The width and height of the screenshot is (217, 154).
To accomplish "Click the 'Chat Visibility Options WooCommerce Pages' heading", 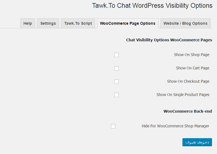I will pyautogui.click(x=169, y=40).
